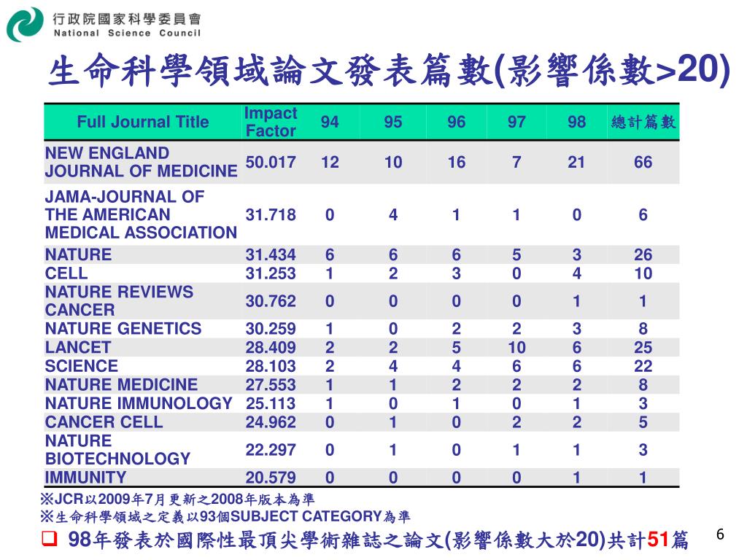Select the 'NATURE' journal row title
Image resolution: width=747 pixels, height=560 pixels.
point(78,254)
